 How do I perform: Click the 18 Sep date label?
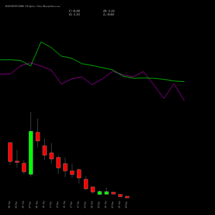coord(78,205)
